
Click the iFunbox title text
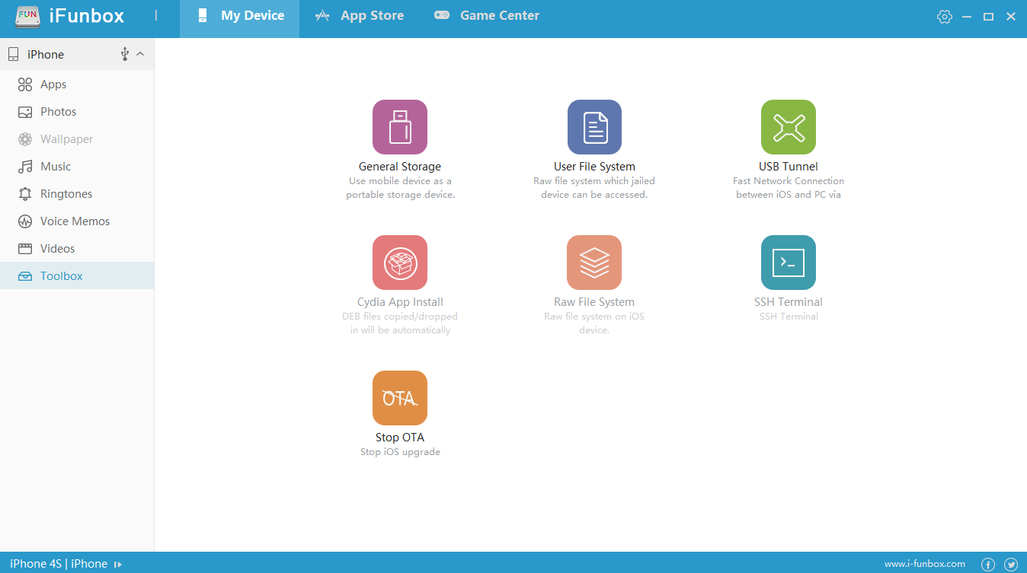(x=87, y=16)
